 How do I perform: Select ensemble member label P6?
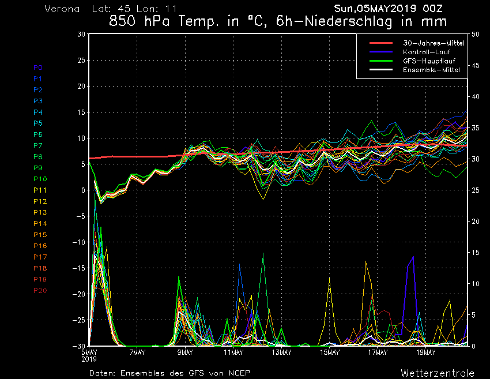[x=38, y=134]
